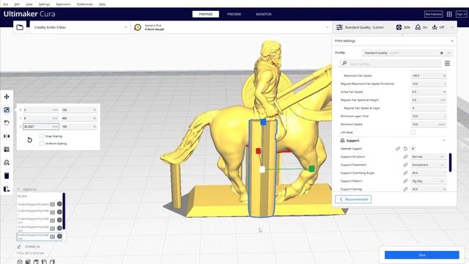
Task: Select the Support Blocker tool
Action: (7, 163)
